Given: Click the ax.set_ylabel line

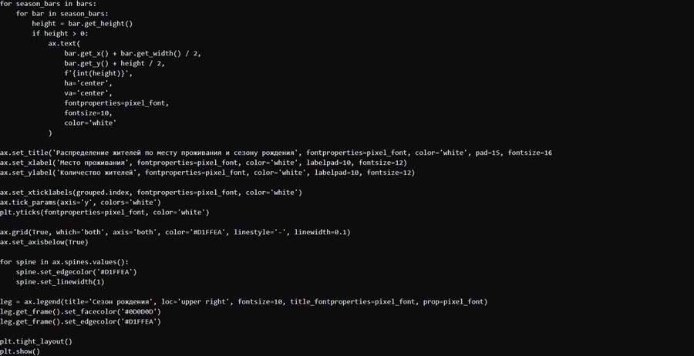Looking at the screenshot, I should pyautogui.click(x=207, y=173).
